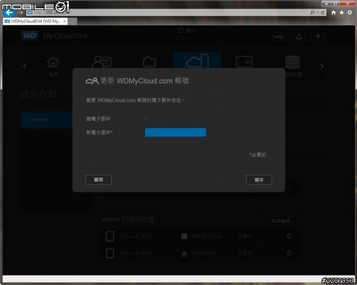Click the address bar search magnifier icon

pyautogui.click(x=312, y=12)
